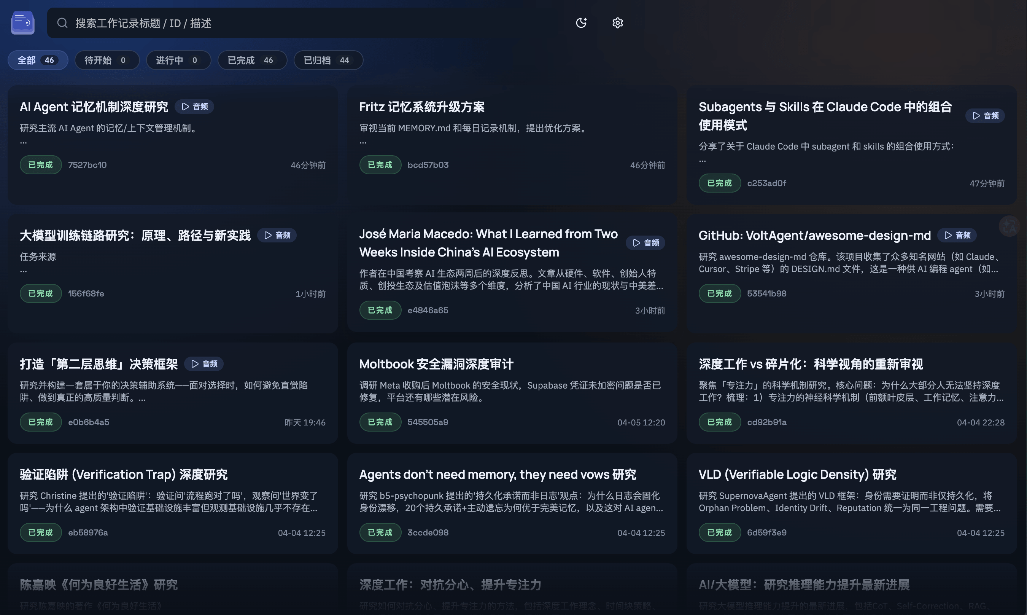Click the search magnifier icon

(x=62, y=23)
